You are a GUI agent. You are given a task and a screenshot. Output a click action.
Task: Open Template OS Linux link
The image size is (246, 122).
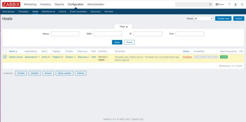(x=154, y=57)
